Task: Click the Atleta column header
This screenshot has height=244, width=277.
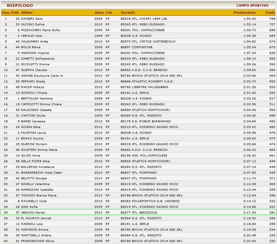Action: click(27, 13)
